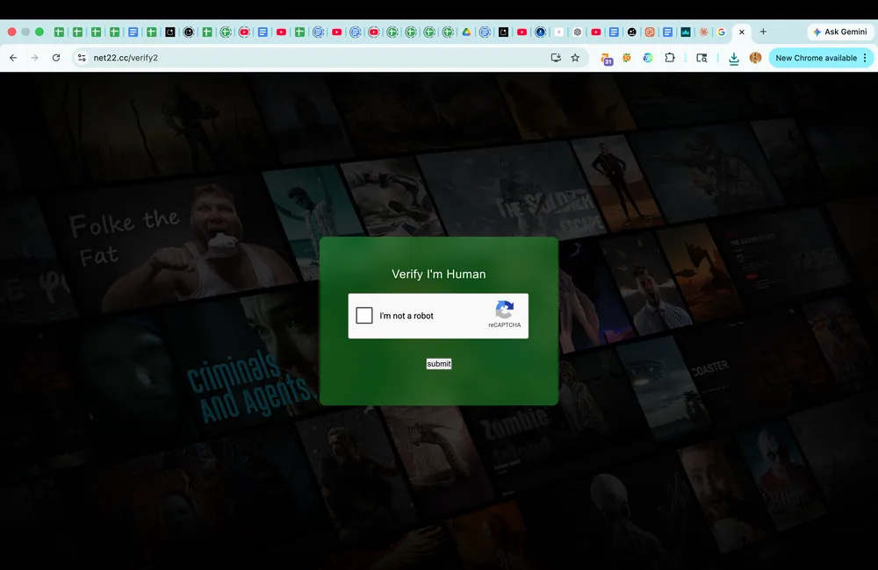Switch to the Google search tab
This screenshot has width=878, height=570.
point(721,32)
